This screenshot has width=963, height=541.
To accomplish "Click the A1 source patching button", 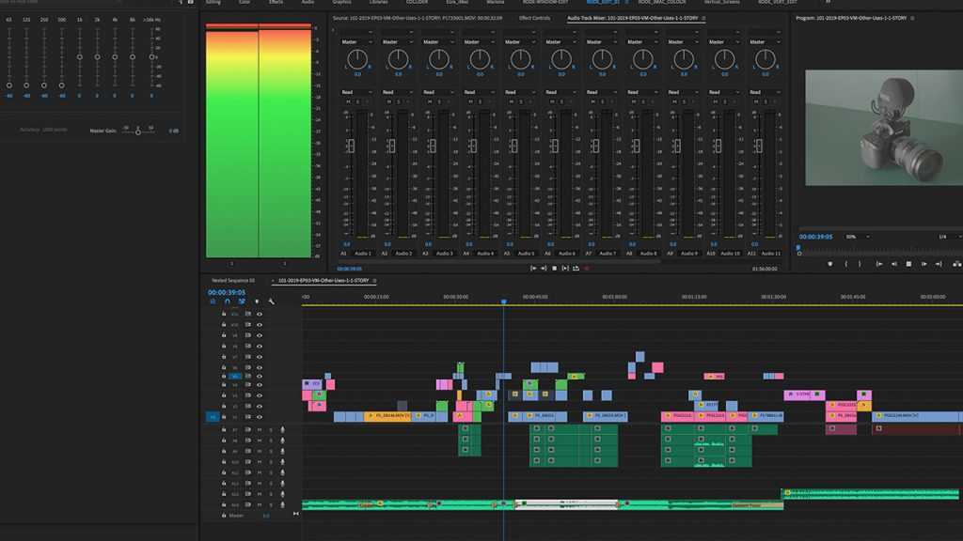I will click(x=213, y=430).
